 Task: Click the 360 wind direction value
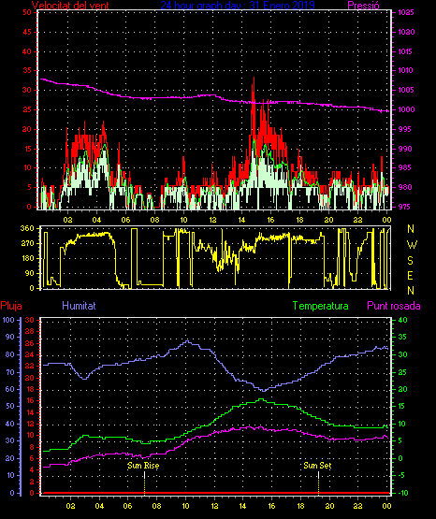(x=27, y=228)
